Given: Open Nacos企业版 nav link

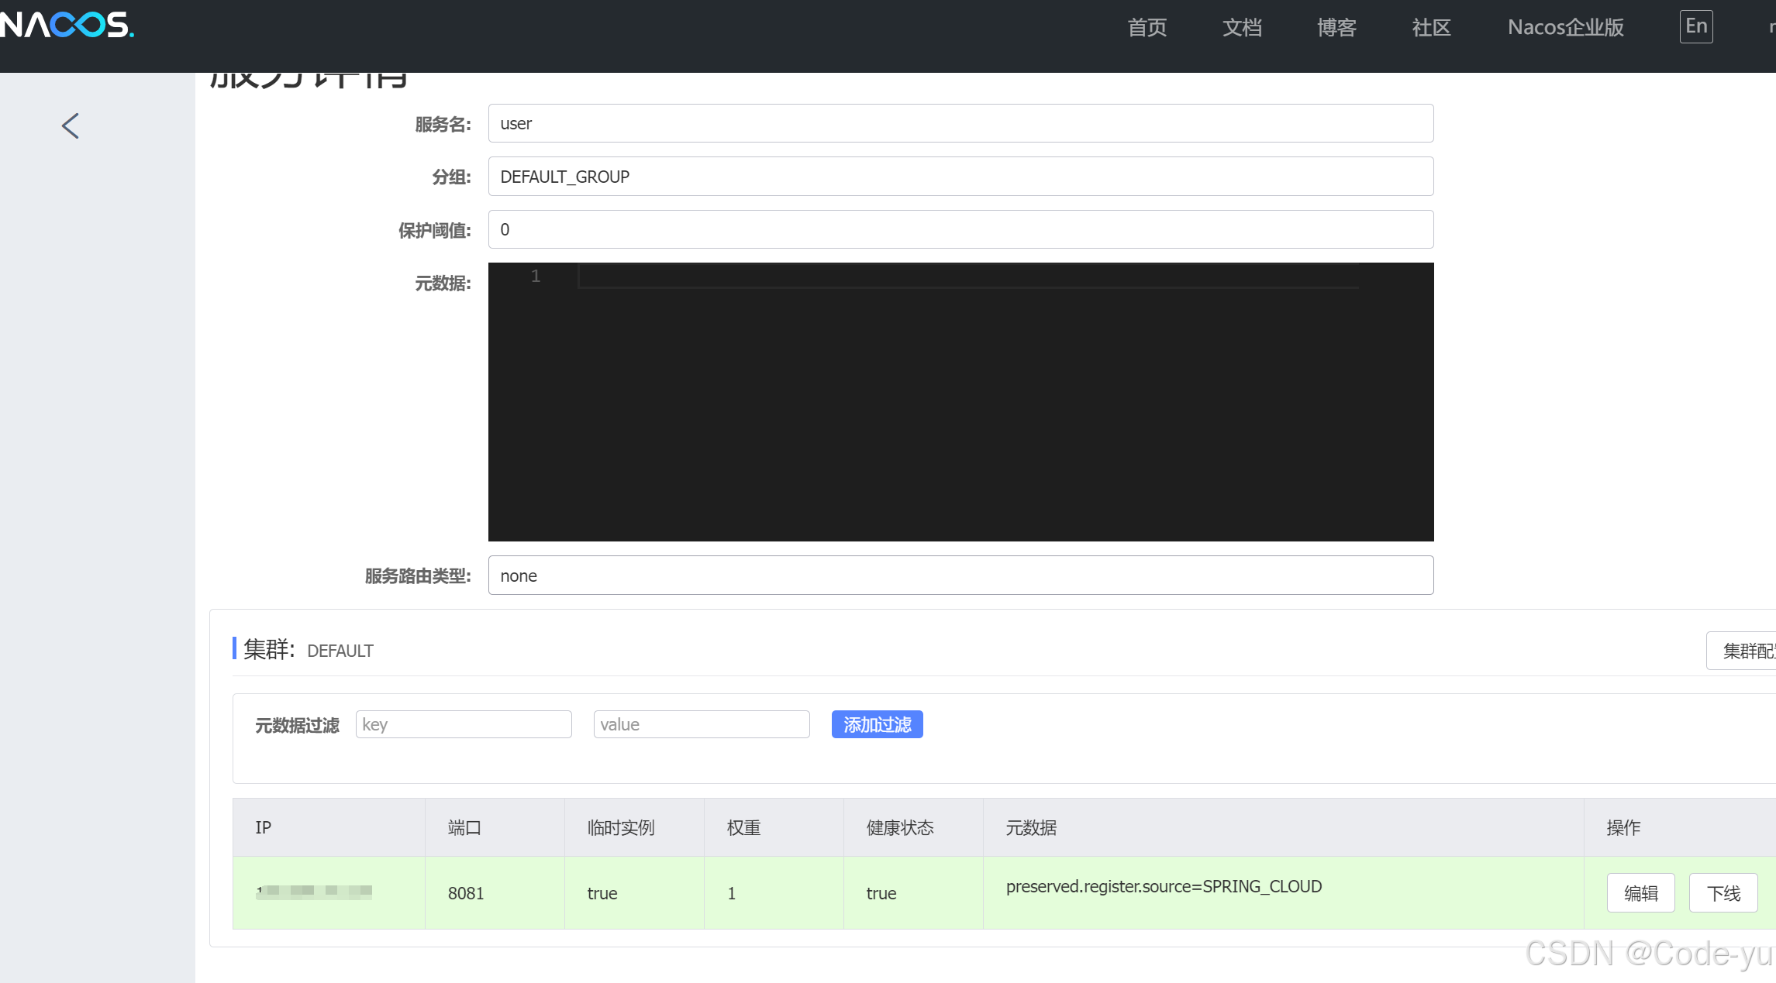Looking at the screenshot, I should (1565, 27).
